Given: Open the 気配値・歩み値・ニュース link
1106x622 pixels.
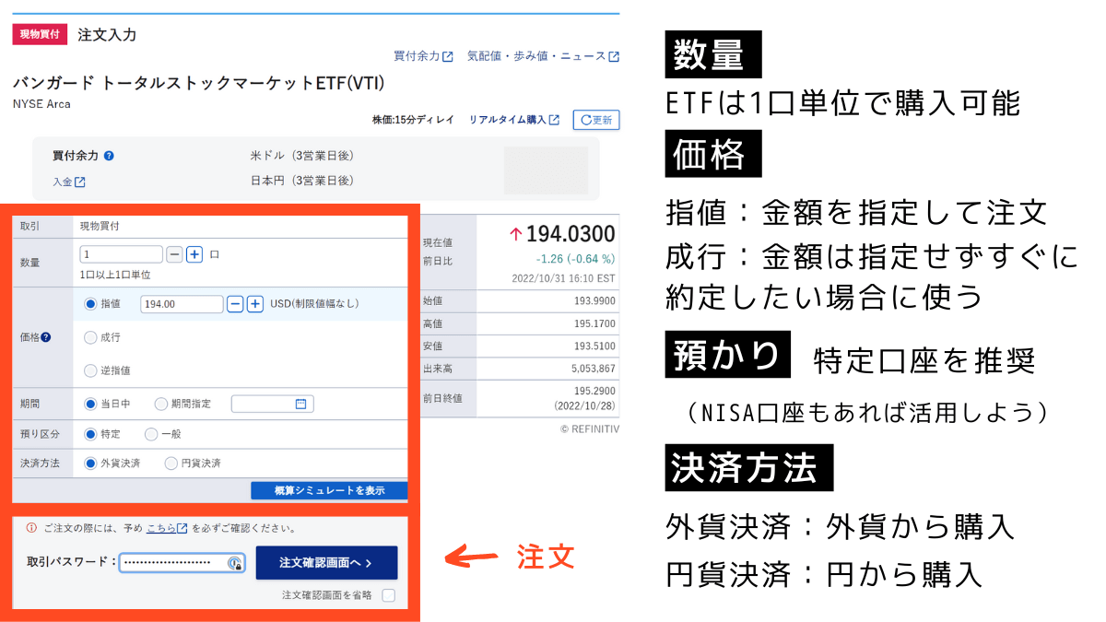Looking at the screenshot, I should (x=543, y=56).
